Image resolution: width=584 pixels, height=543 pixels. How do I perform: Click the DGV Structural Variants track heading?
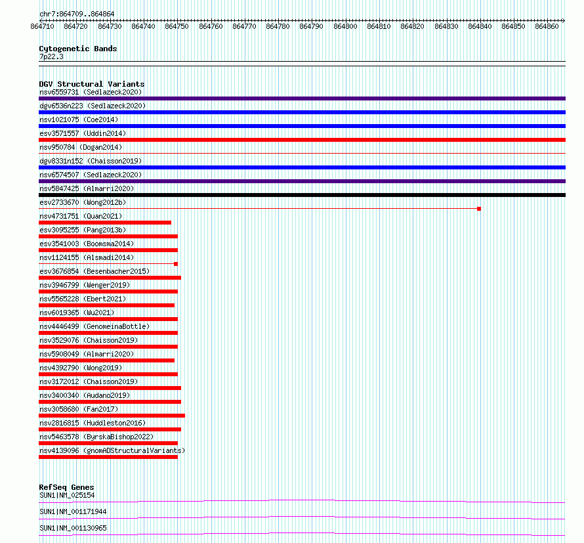click(x=92, y=84)
